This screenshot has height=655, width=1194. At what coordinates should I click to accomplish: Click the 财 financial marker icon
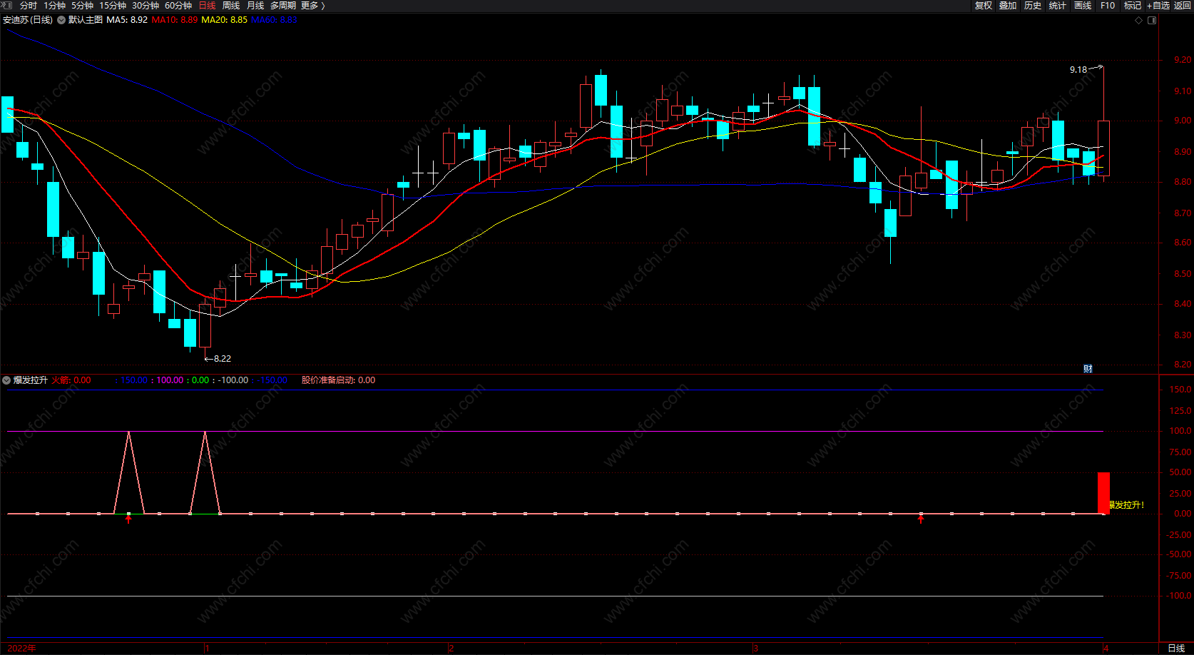click(x=1088, y=368)
